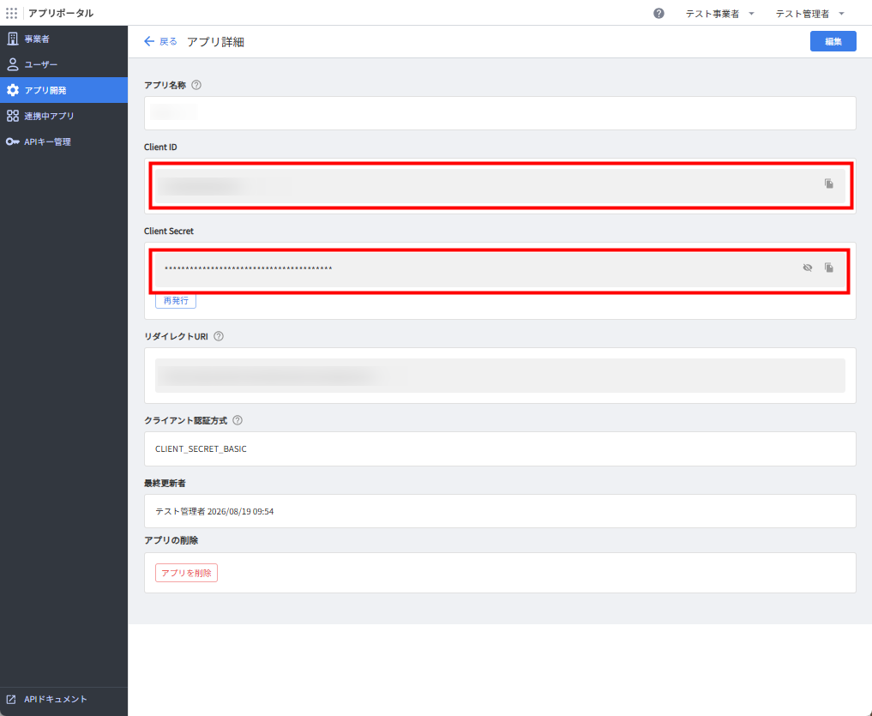The image size is (872, 716).
Task: Expand the テスト管理者 account dropdown
Action: point(810,14)
